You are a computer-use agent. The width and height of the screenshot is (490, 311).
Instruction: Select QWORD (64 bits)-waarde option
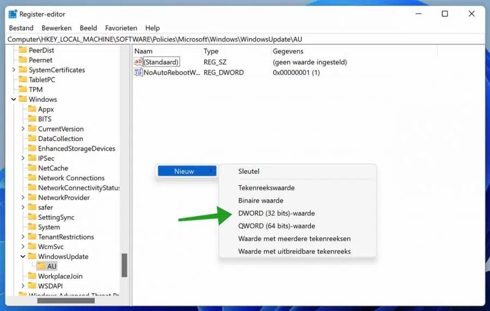(x=298, y=225)
